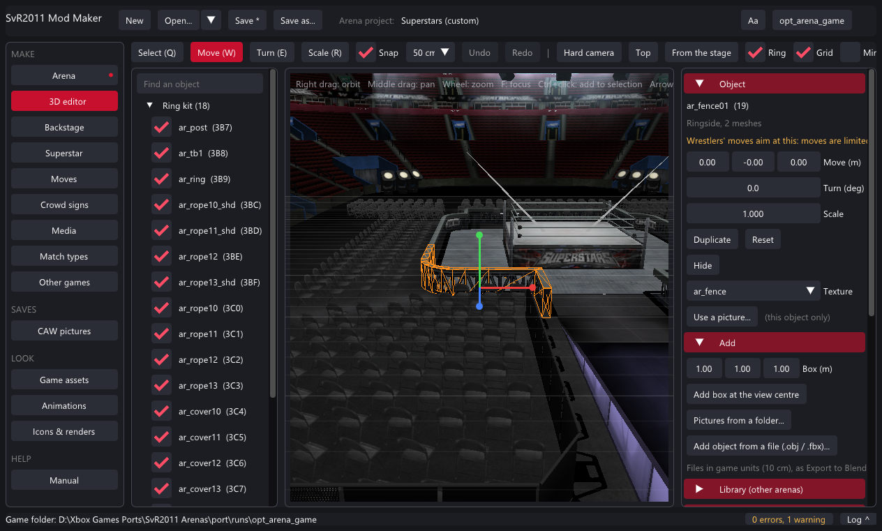Screen dimensions: 882x531
Task: Expand the Log panel
Action: (858, 519)
